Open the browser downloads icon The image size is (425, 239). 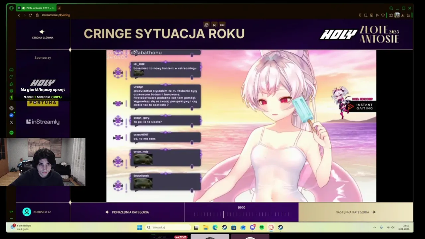pyautogui.click(x=403, y=15)
